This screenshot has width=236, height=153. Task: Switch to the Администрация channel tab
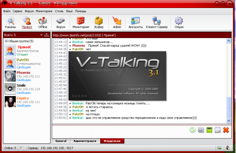[85, 141]
